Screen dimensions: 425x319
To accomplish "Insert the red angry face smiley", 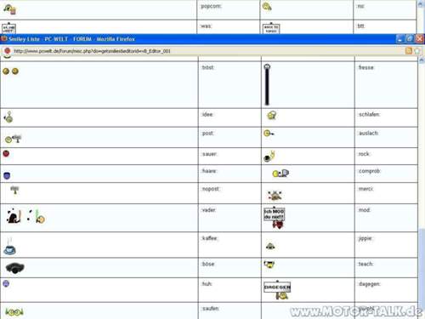I will click(x=6, y=154).
